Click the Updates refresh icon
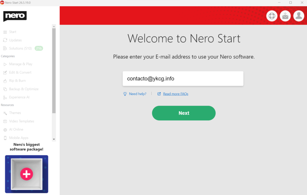The height and width of the screenshot is (195, 307). click(5, 40)
